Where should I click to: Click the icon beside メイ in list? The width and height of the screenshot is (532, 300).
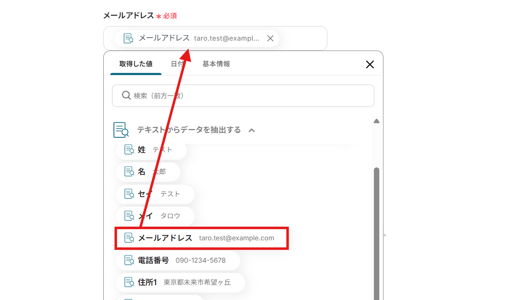click(129, 216)
